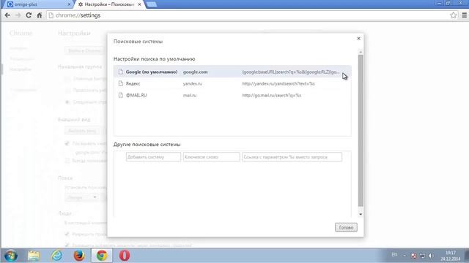Click the dialog scrollbar down arrow

point(361,214)
